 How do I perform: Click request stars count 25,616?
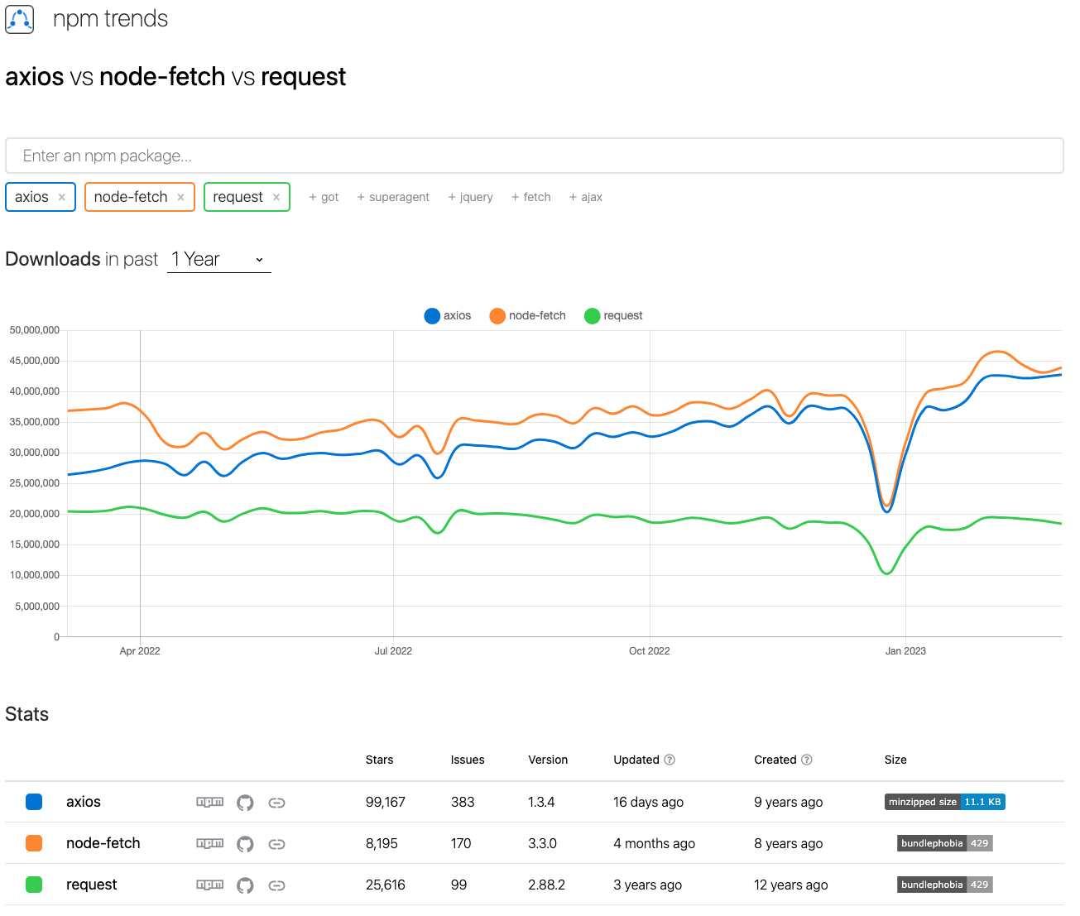pos(386,885)
